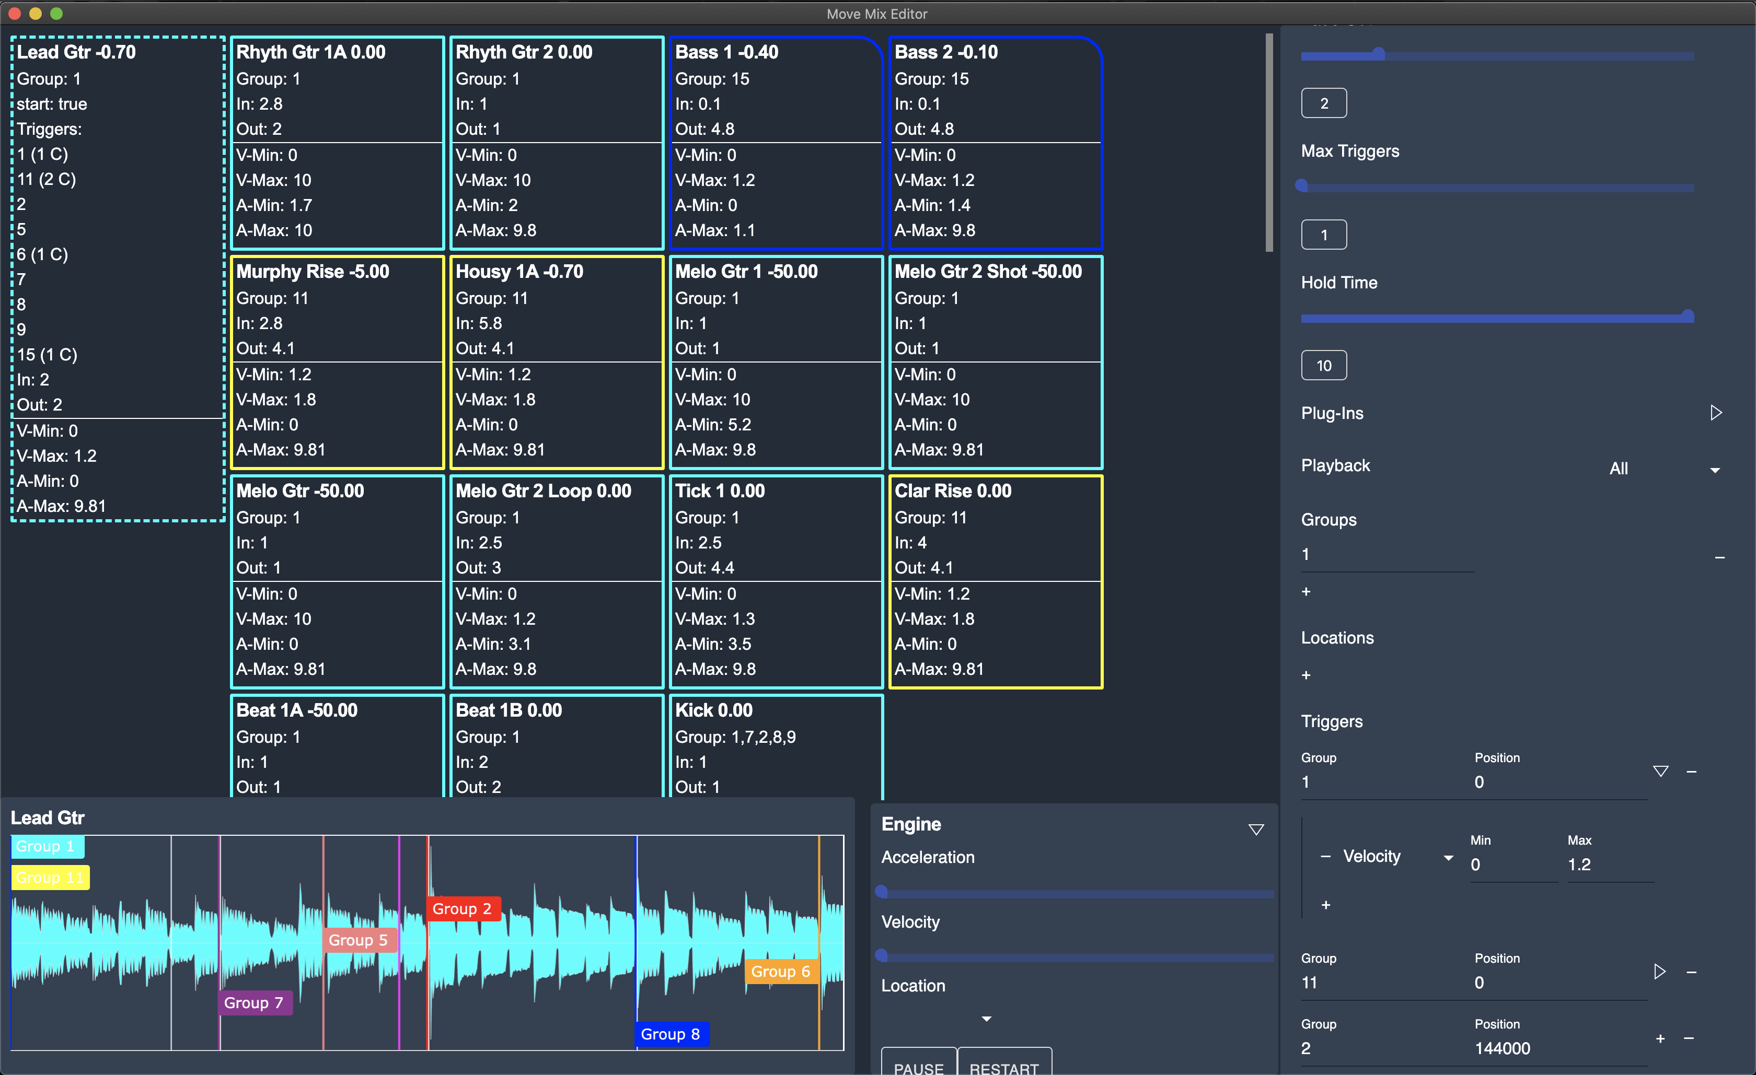
Task: Collapse the Engine panel triangle
Action: coord(1256,829)
